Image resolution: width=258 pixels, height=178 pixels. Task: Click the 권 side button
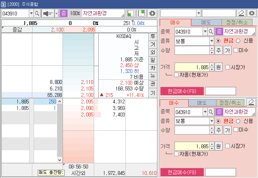tap(153, 84)
